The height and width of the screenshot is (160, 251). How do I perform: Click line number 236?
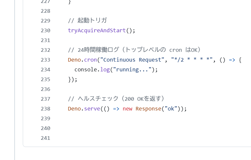[x=46, y=89]
